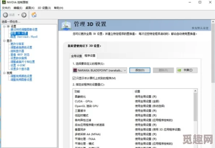The image size is (215, 148).
Task: Click the Forward navigation arrow icon
Action: click(x=24, y=15)
